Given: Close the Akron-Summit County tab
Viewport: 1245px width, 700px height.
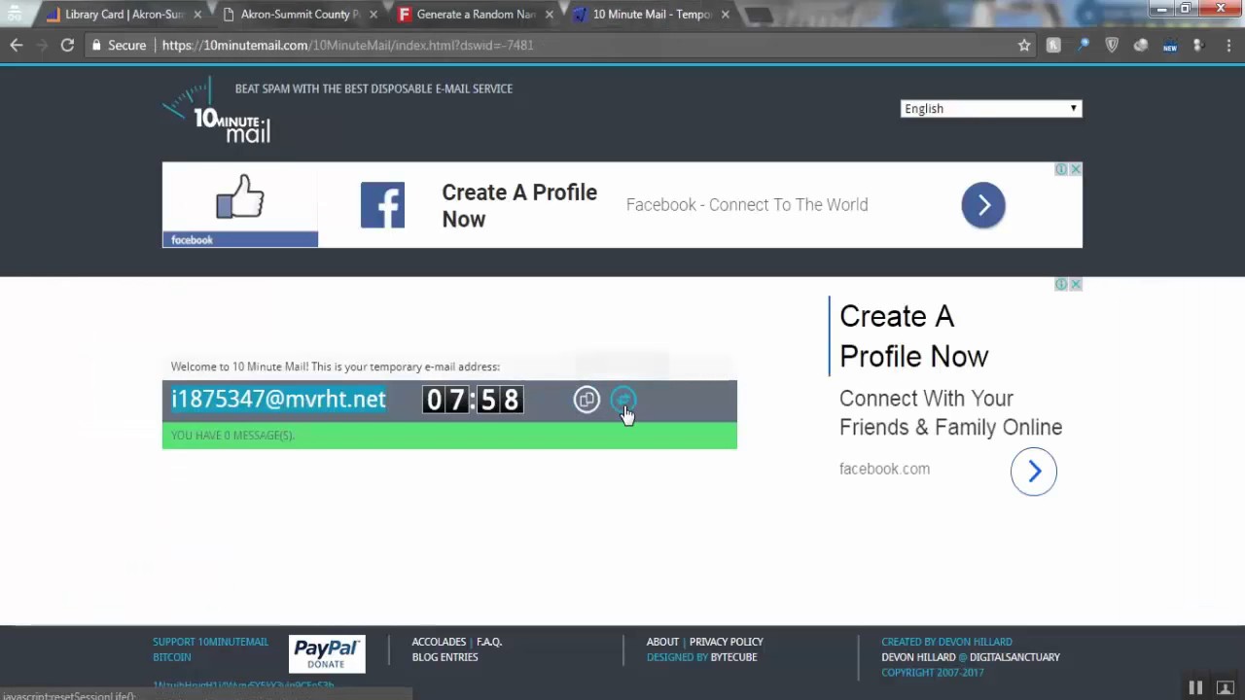Looking at the screenshot, I should click(x=373, y=15).
